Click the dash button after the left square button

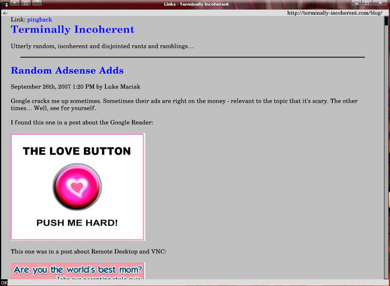point(37,3)
